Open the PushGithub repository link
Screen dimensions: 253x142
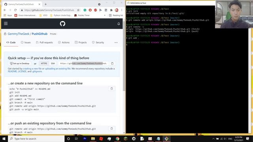(40, 34)
